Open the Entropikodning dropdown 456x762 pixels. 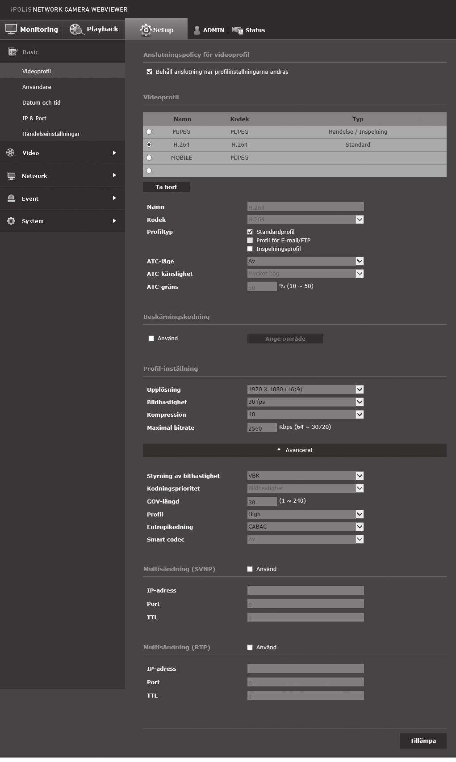point(305,527)
